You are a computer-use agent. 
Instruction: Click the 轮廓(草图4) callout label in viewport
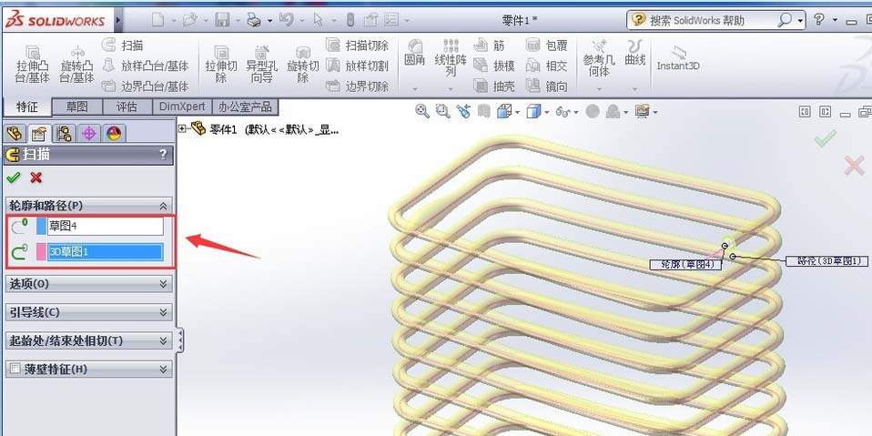pyautogui.click(x=685, y=265)
